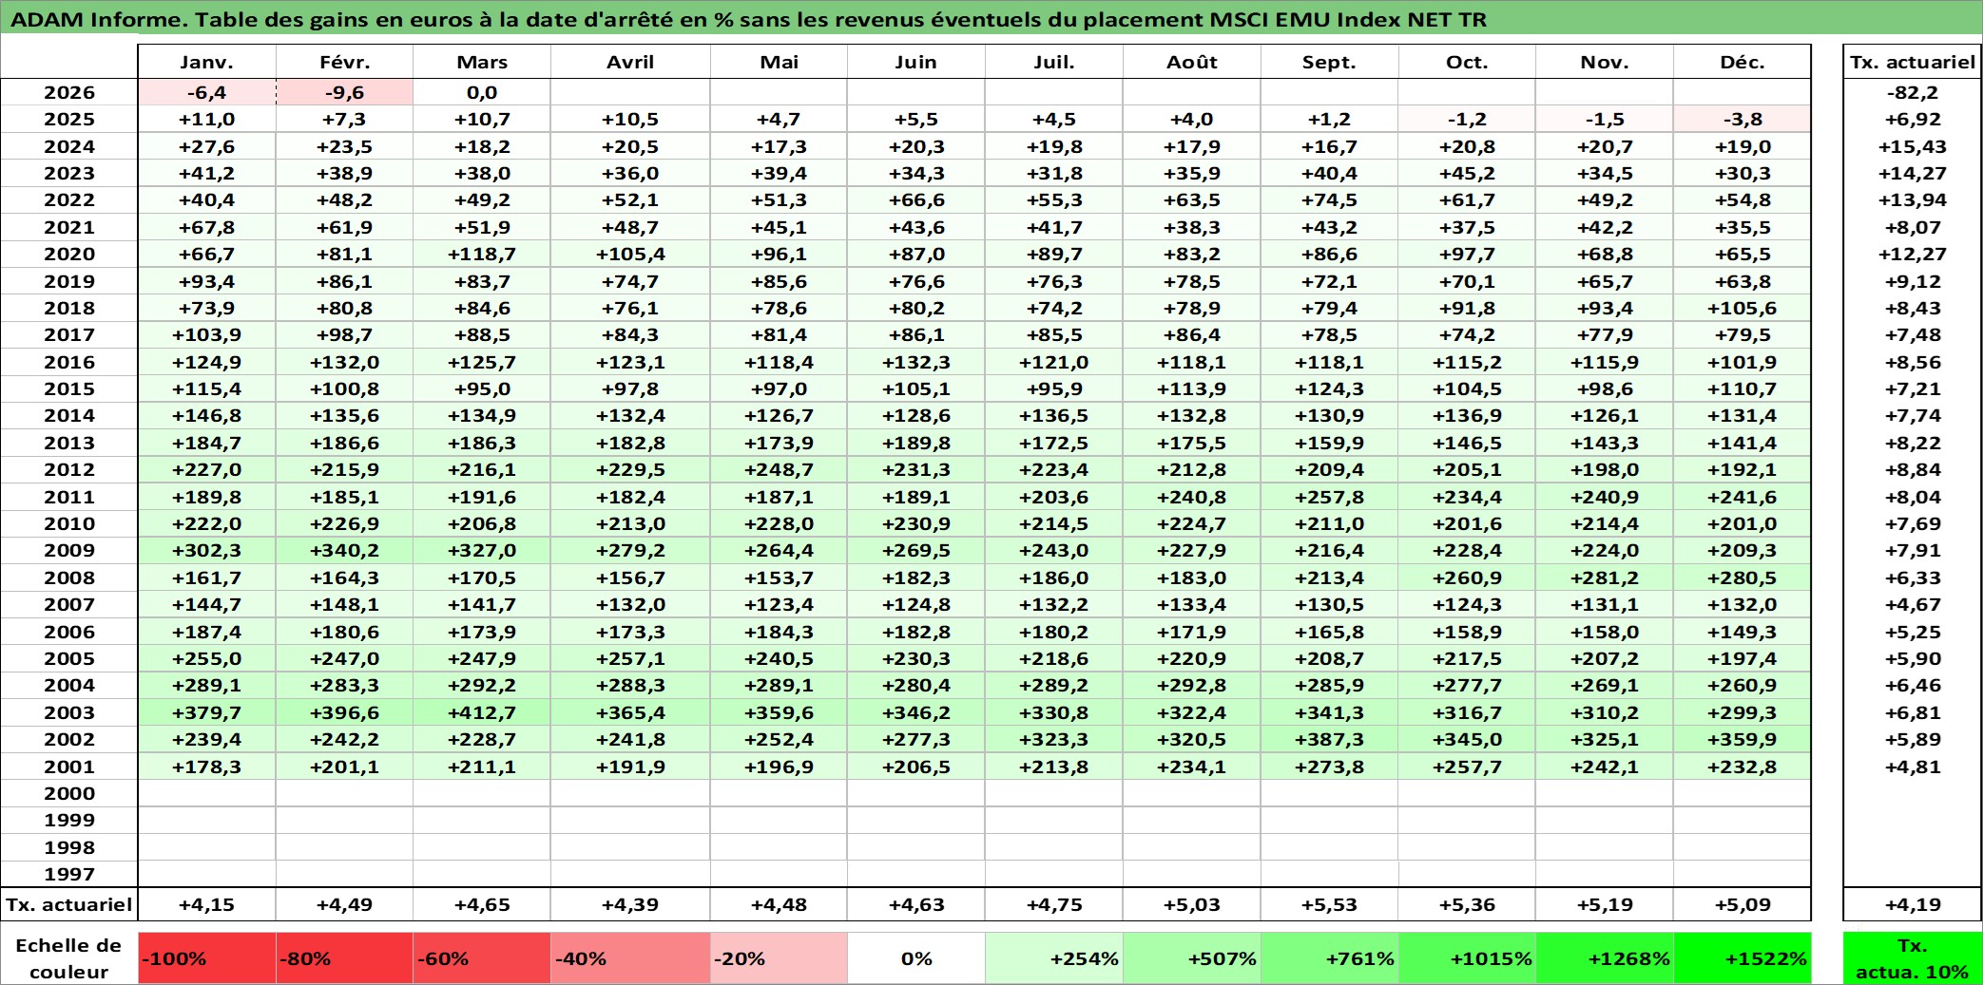Select the 2009 row label

pyautogui.click(x=69, y=550)
